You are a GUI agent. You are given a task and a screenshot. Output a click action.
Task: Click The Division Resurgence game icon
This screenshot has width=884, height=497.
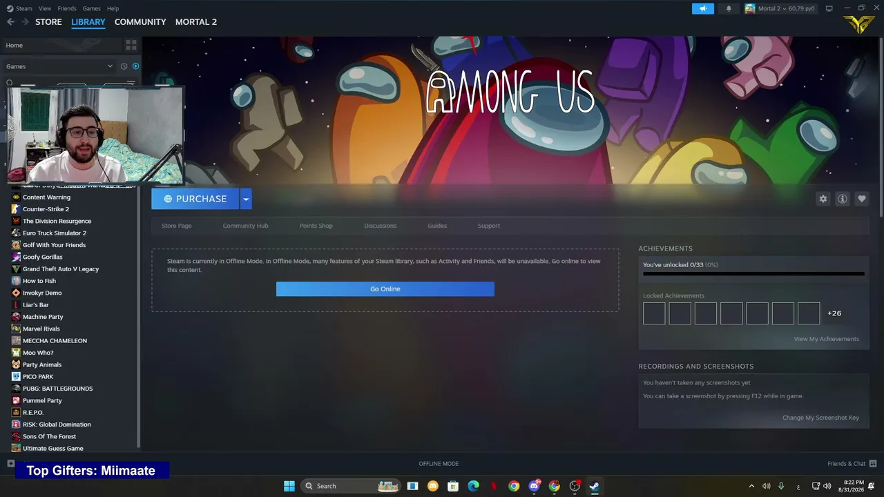[x=16, y=222]
